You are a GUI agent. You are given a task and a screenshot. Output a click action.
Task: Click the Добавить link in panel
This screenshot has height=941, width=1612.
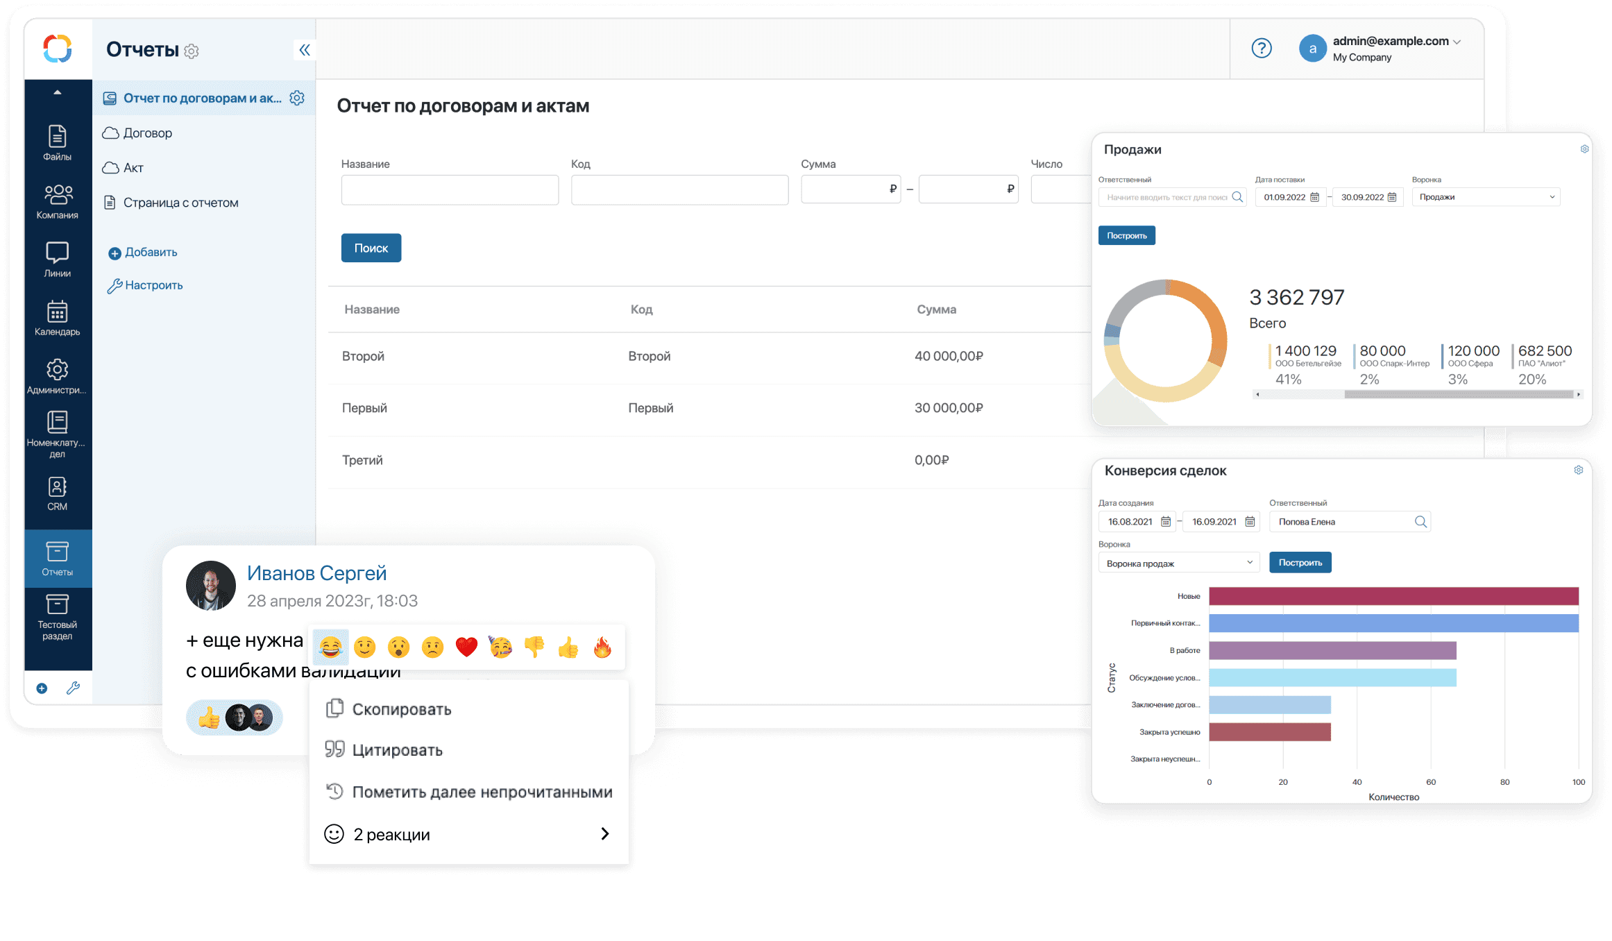coord(151,253)
